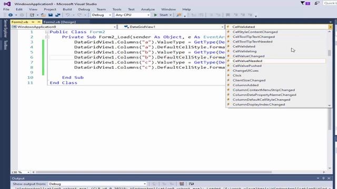Open the View menu
Image resolution: width=337 pixels, height=189 pixels.
pos(33,9)
